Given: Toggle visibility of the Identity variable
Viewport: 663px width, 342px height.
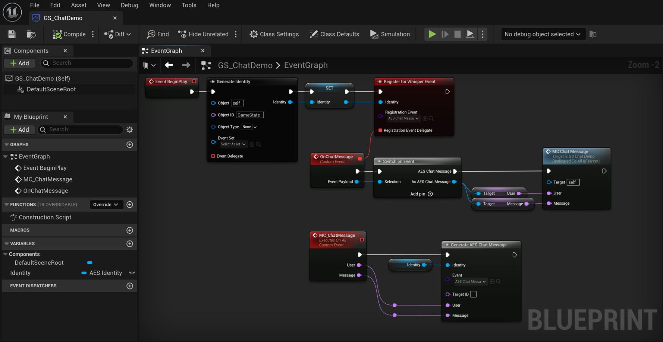Looking at the screenshot, I should coord(132,273).
